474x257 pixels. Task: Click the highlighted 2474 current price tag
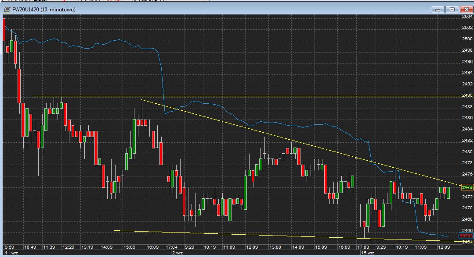point(467,187)
